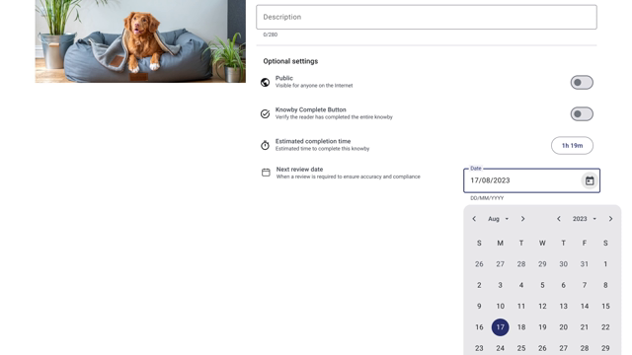Open the 2023 year dropdown

tap(584, 219)
